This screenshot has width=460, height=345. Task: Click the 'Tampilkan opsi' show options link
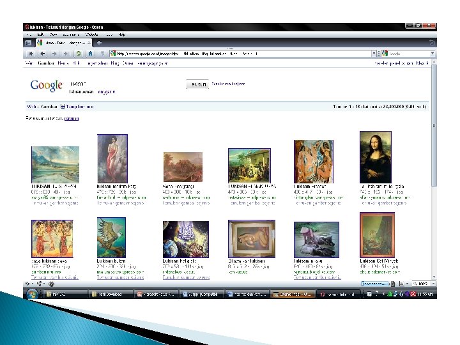[77, 107]
